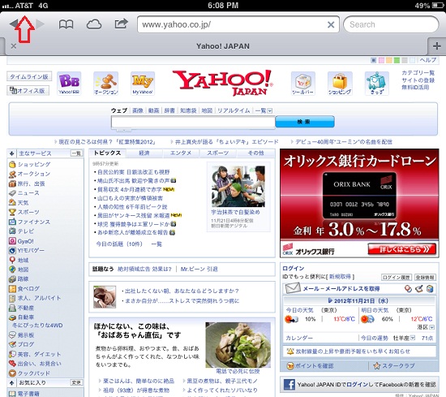446x397 pixels.
Task: Click the オフィス版 button
Action: tap(28, 90)
